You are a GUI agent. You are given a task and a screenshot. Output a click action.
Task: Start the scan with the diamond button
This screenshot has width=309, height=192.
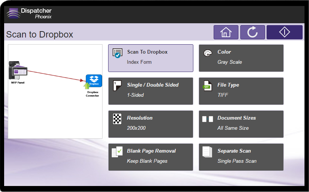(x=284, y=32)
